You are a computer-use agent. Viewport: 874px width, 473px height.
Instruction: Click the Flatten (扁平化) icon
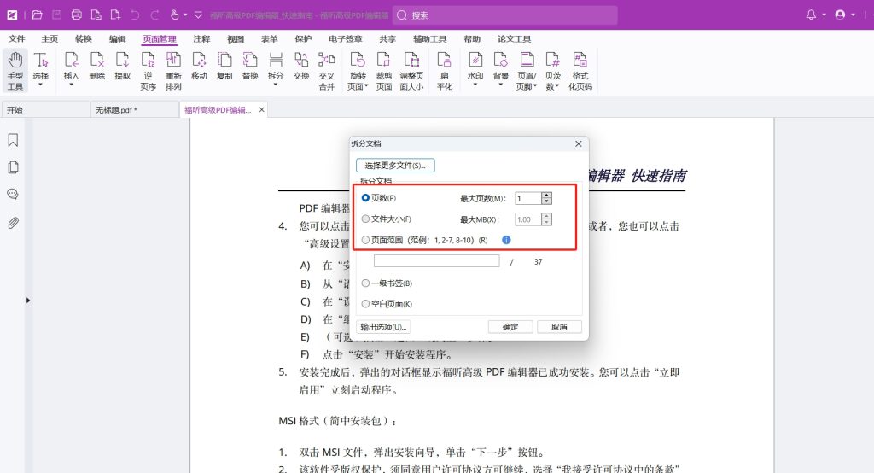point(445,68)
